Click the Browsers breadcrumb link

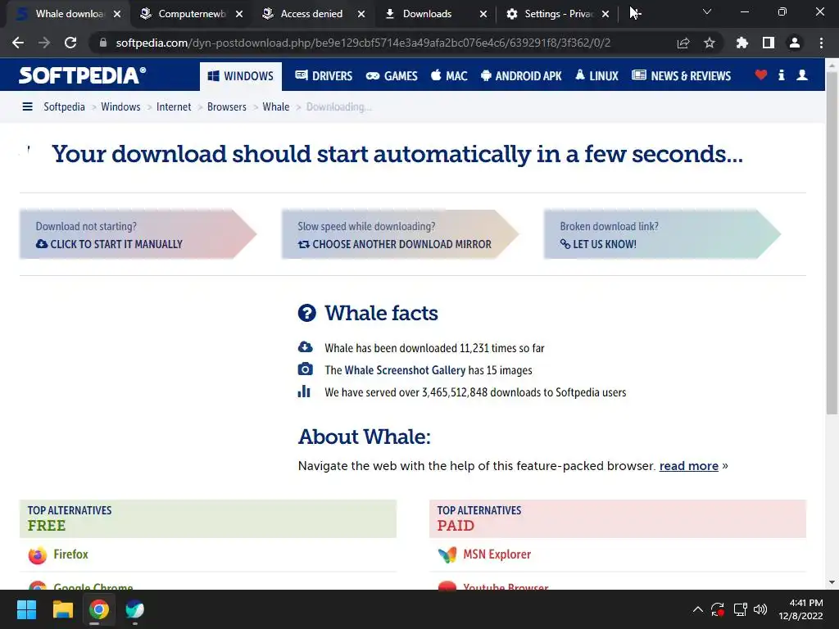click(x=227, y=107)
